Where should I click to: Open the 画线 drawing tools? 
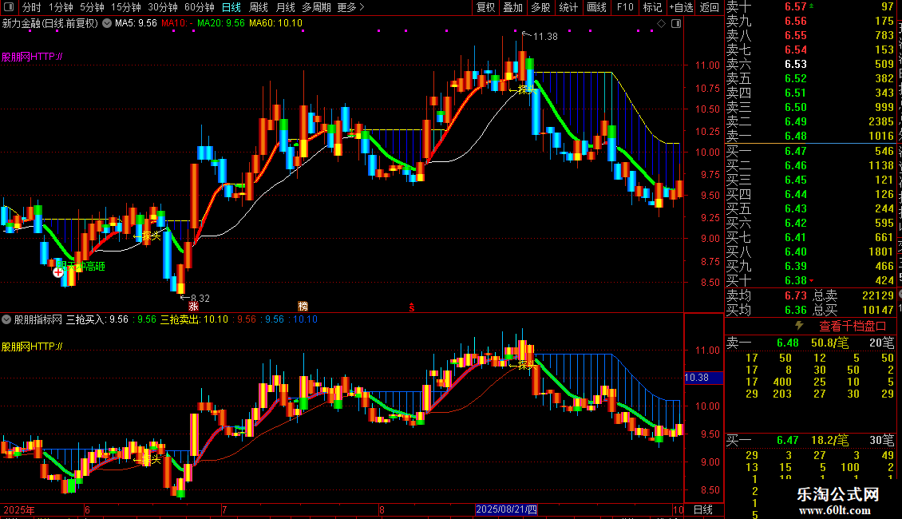tap(596, 7)
